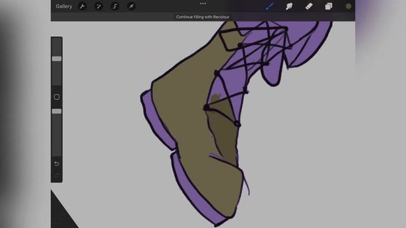Screen dimensions: 406x228
Task: Select the Selection S-shaped tool
Action: pyautogui.click(x=115, y=6)
